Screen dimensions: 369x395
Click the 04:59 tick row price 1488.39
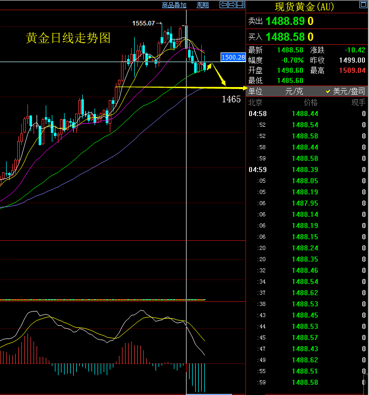tap(305, 170)
